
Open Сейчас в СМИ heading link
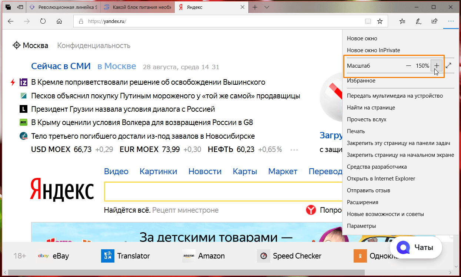tap(61, 66)
